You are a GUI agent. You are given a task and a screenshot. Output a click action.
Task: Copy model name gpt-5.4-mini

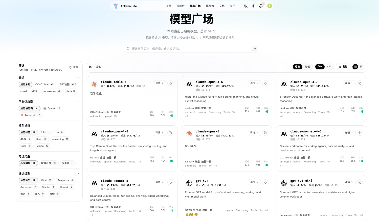pyautogui.click(x=360, y=182)
